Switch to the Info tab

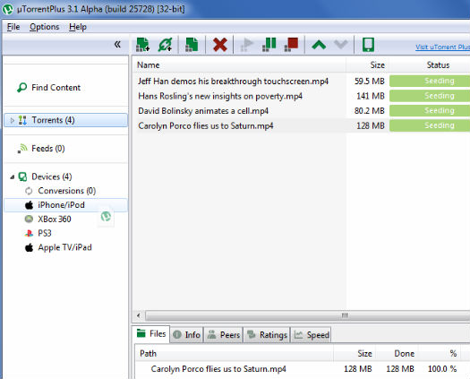click(187, 334)
